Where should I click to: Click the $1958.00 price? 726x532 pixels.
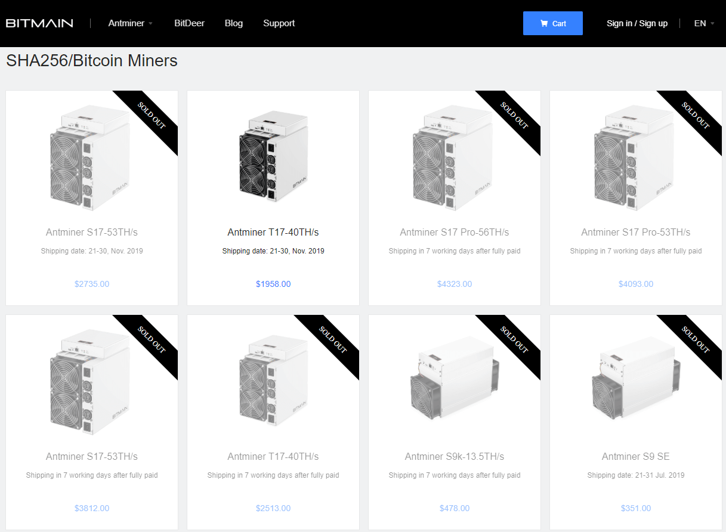(273, 284)
